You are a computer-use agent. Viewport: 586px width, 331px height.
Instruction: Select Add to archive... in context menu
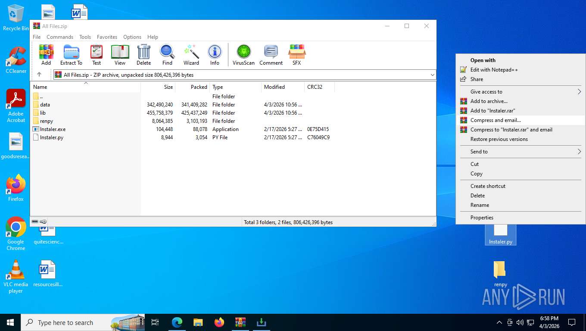(521, 101)
